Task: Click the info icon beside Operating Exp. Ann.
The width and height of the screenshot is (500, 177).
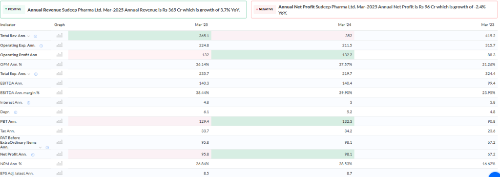Action: pyautogui.click(x=41, y=45)
